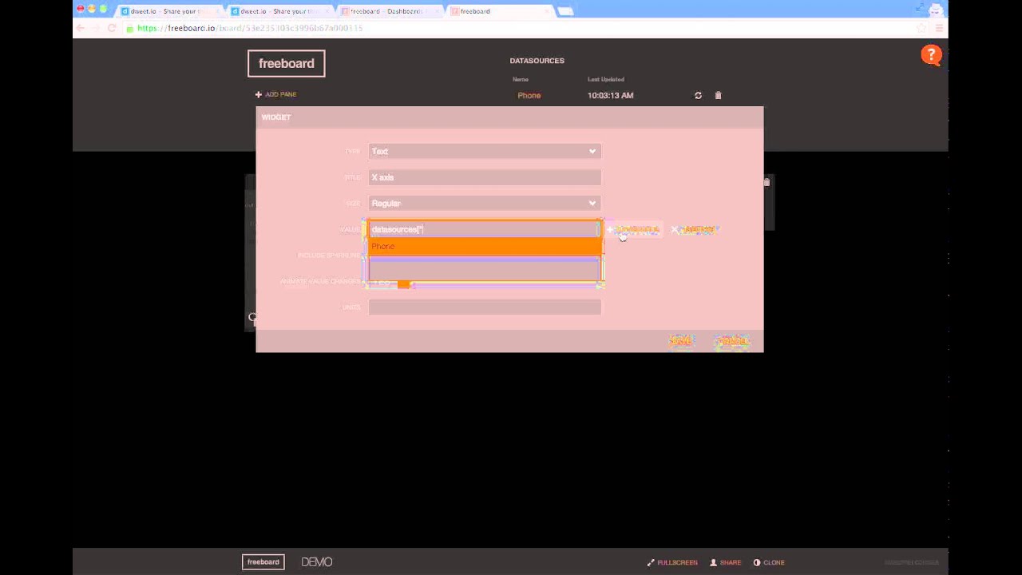The image size is (1022, 575).
Task: Delete the Phone datasource with trash icon
Action: coord(718,95)
